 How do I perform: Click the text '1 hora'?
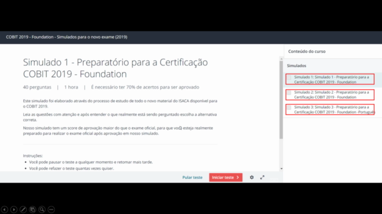pyautogui.click(x=71, y=87)
